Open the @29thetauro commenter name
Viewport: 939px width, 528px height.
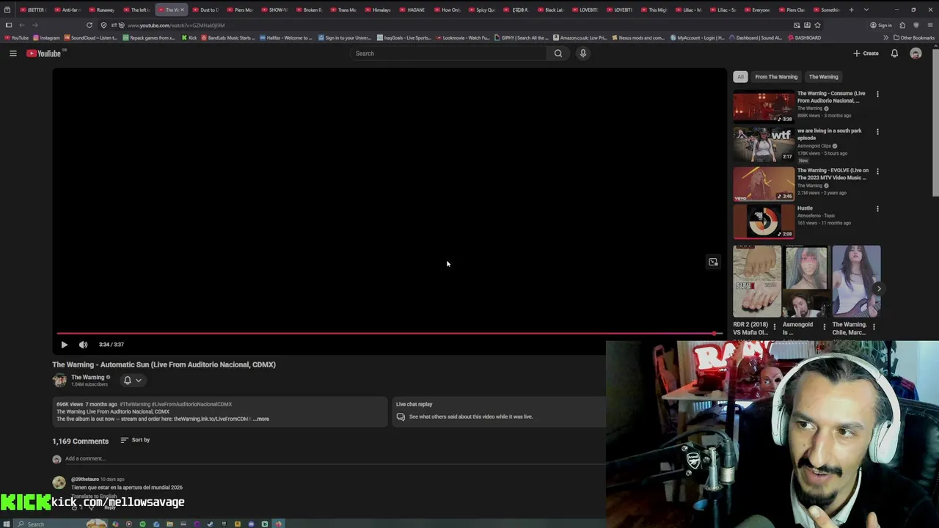84,479
